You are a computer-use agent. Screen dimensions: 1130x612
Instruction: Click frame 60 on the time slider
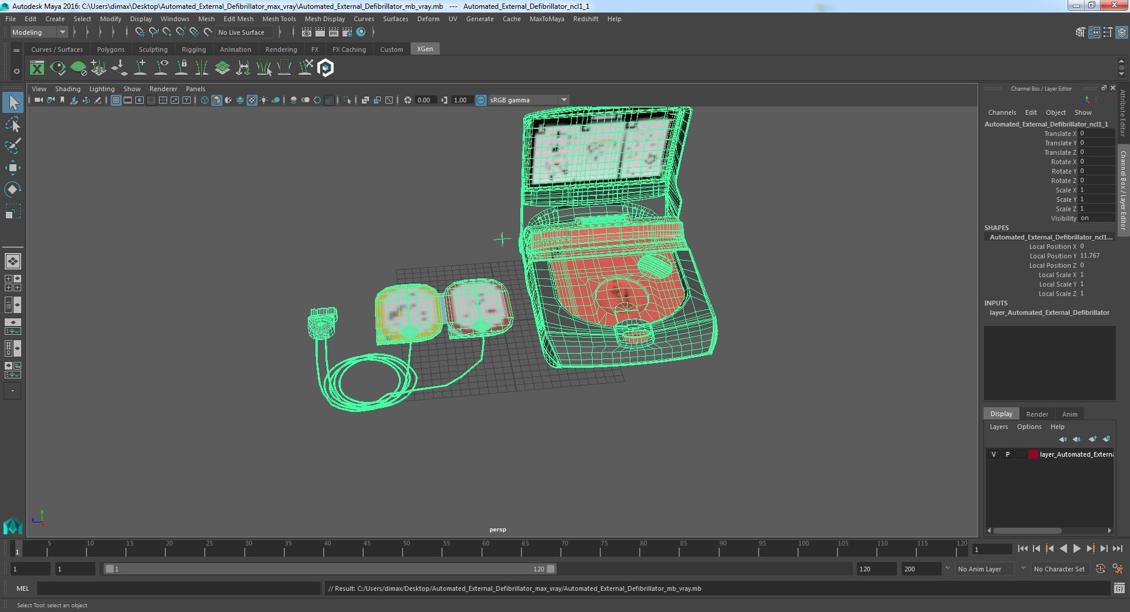click(486, 548)
